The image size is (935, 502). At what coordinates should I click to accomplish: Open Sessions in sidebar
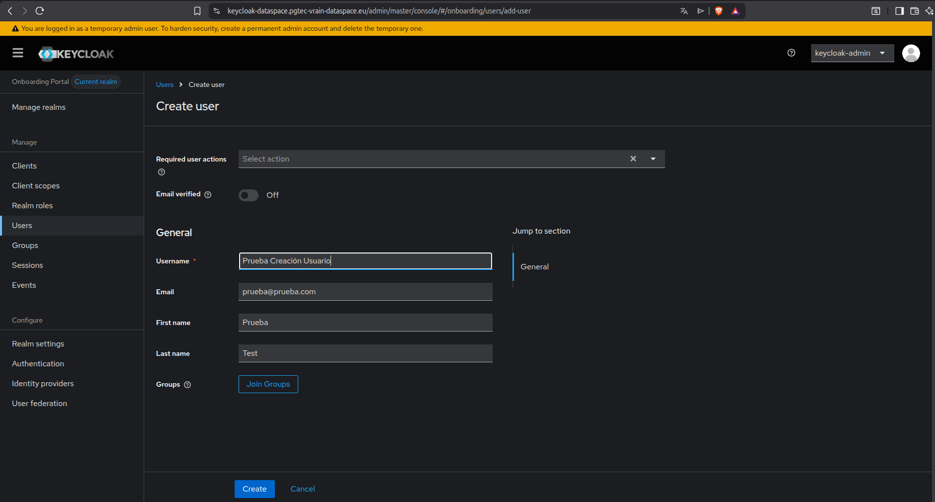point(27,265)
